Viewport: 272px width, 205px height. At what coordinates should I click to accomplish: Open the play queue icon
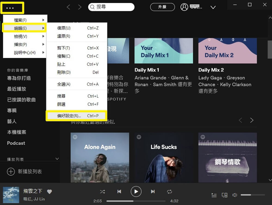coord(214,195)
